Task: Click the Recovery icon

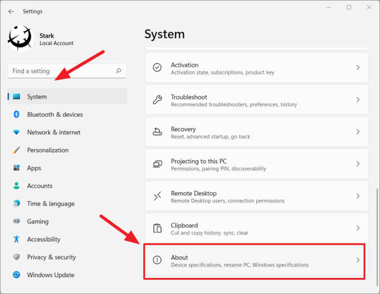Action: pos(157,132)
